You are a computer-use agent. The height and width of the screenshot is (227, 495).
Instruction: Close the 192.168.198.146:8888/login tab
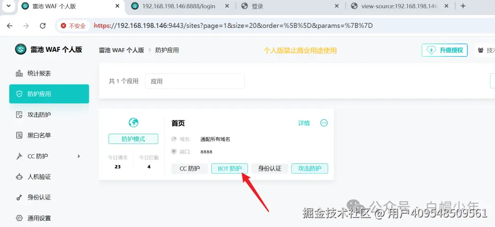227,6
